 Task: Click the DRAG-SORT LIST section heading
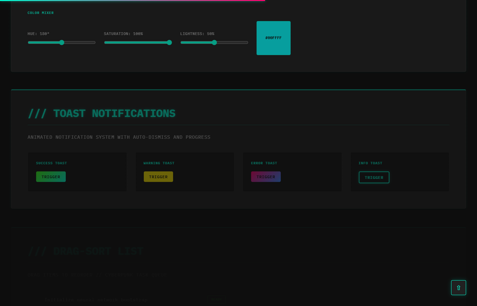pyautogui.click(x=86, y=251)
